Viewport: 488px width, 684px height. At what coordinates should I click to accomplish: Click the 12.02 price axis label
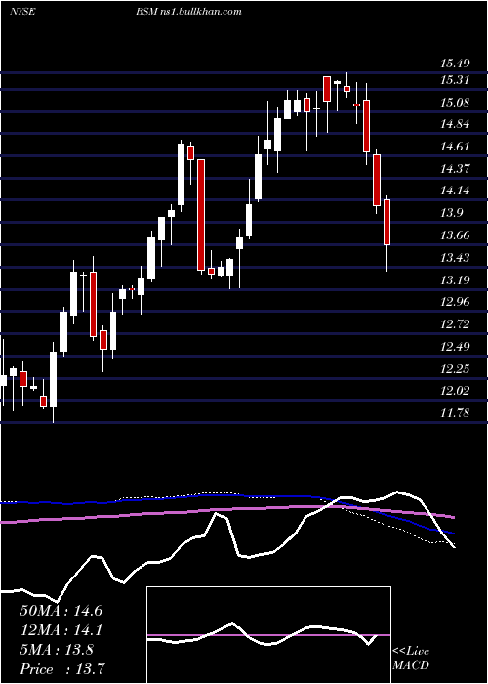[455, 391]
